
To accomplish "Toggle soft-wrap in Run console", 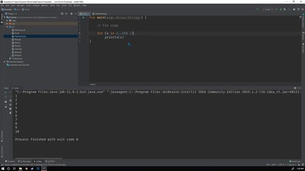I will pos(10,101).
